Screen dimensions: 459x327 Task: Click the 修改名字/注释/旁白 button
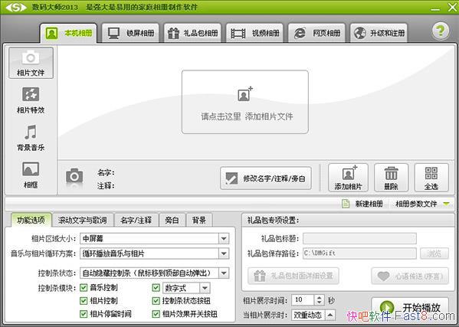(x=266, y=178)
